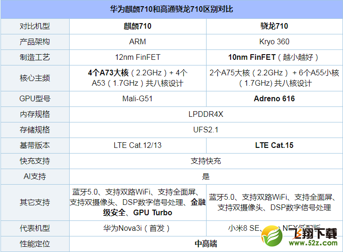
Task: Click the 小米8 SE cell
Action: pyautogui.click(x=274, y=228)
